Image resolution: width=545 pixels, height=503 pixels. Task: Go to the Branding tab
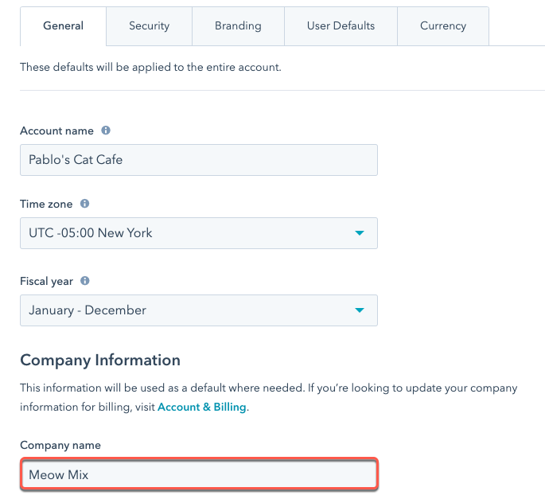coord(238,26)
